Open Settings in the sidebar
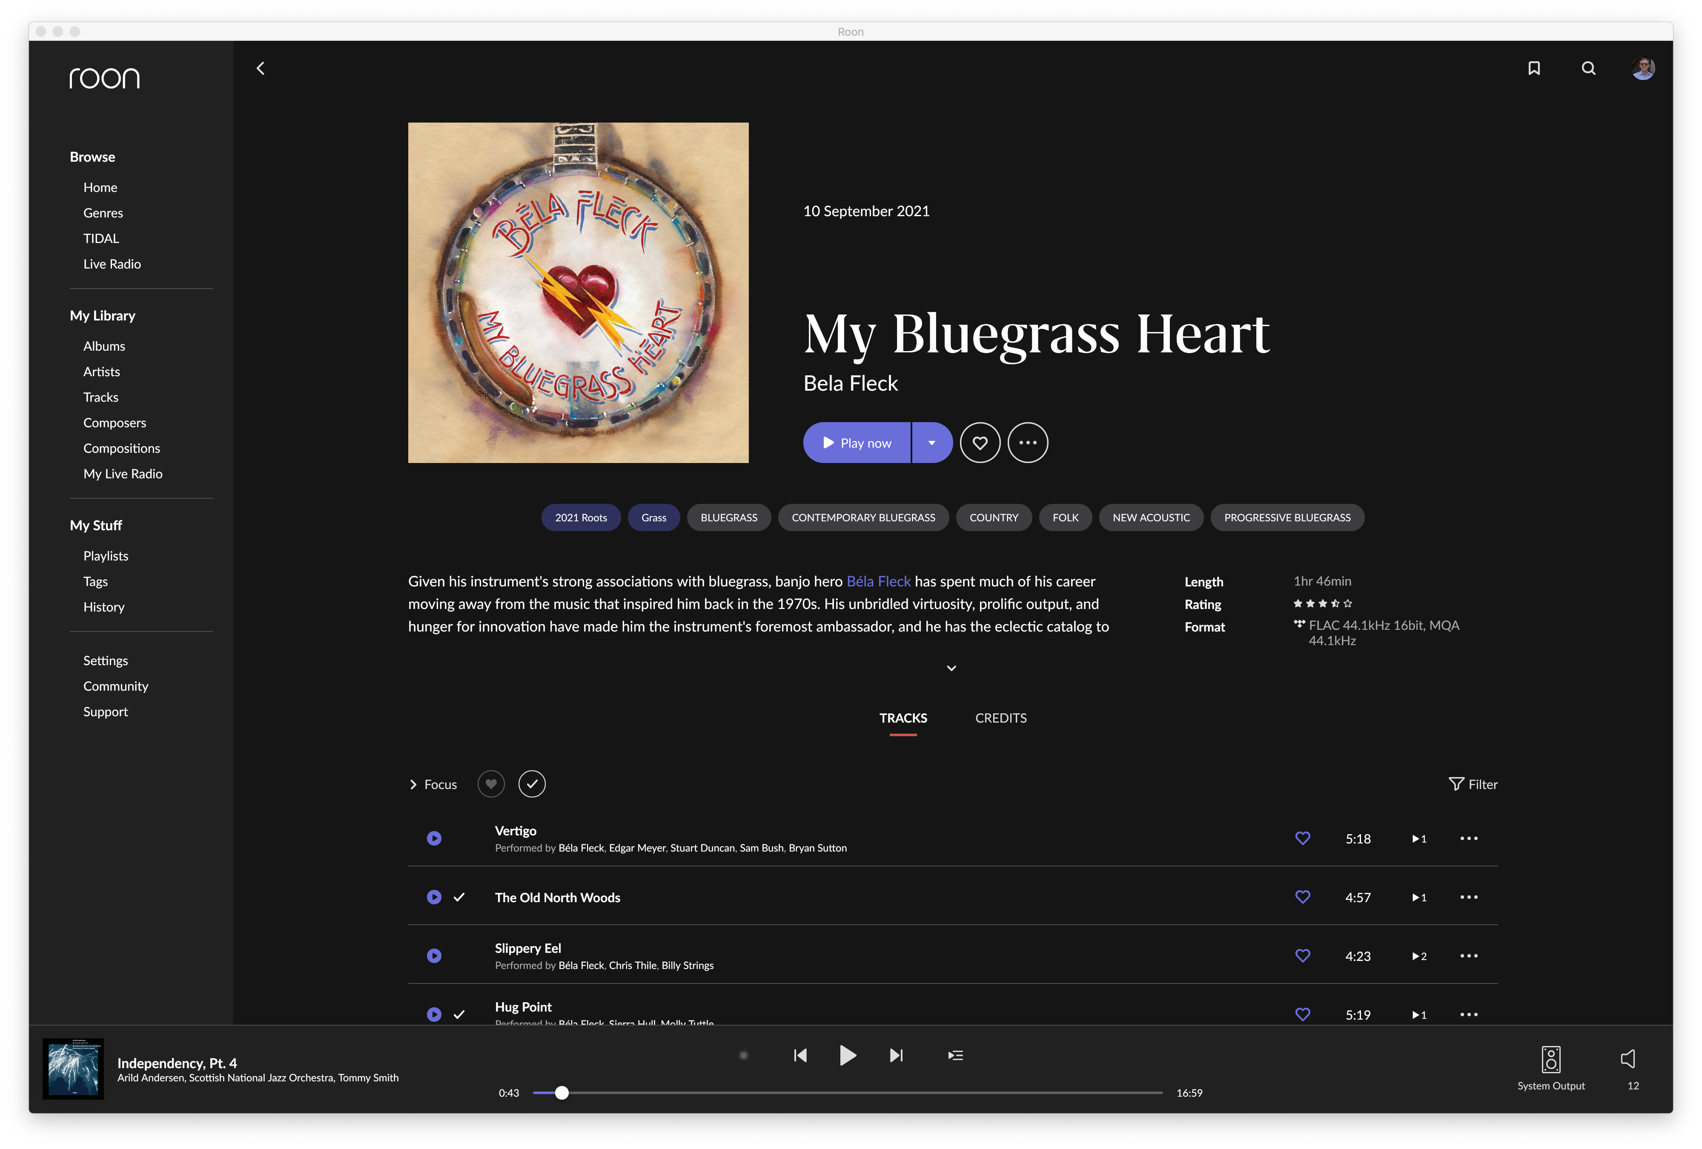Viewport: 1702px width, 1149px height. [106, 660]
